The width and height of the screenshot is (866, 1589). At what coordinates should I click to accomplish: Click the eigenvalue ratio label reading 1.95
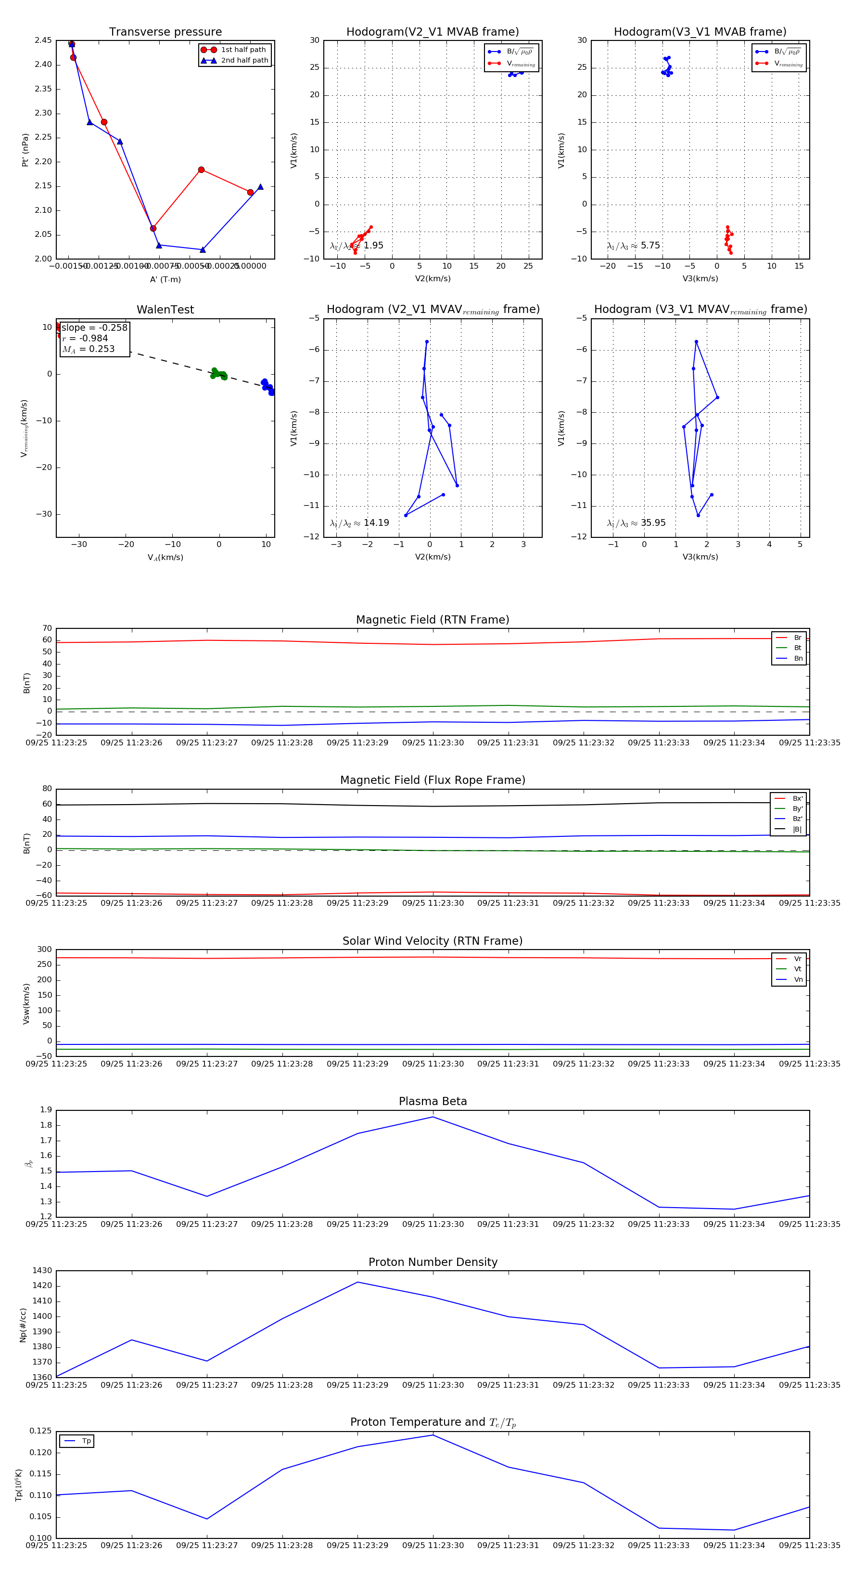(x=356, y=246)
